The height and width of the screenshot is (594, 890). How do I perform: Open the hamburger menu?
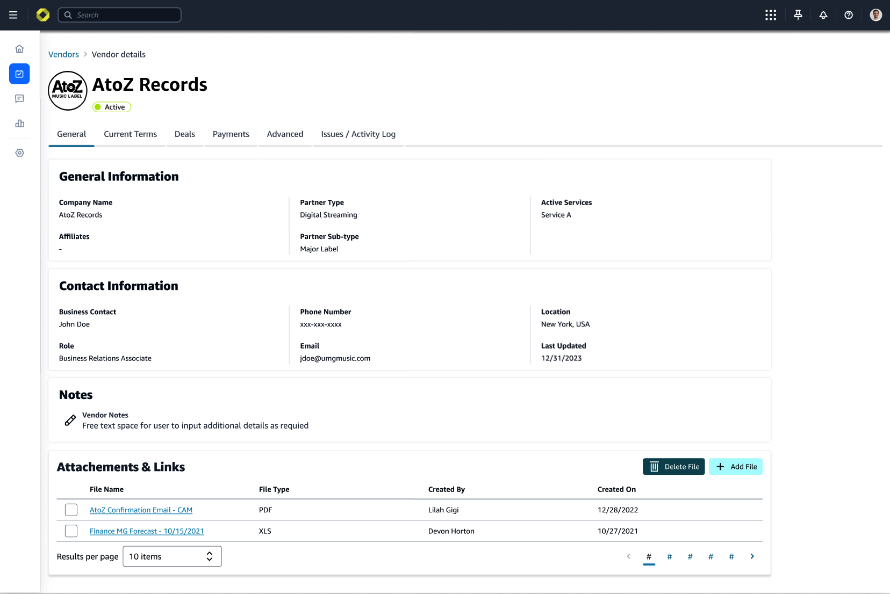(13, 15)
